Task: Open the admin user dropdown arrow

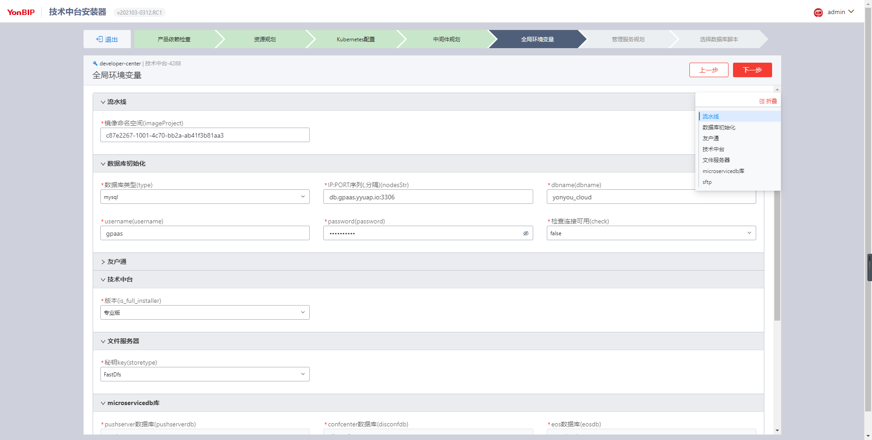Action: click(x=851, y=12)
